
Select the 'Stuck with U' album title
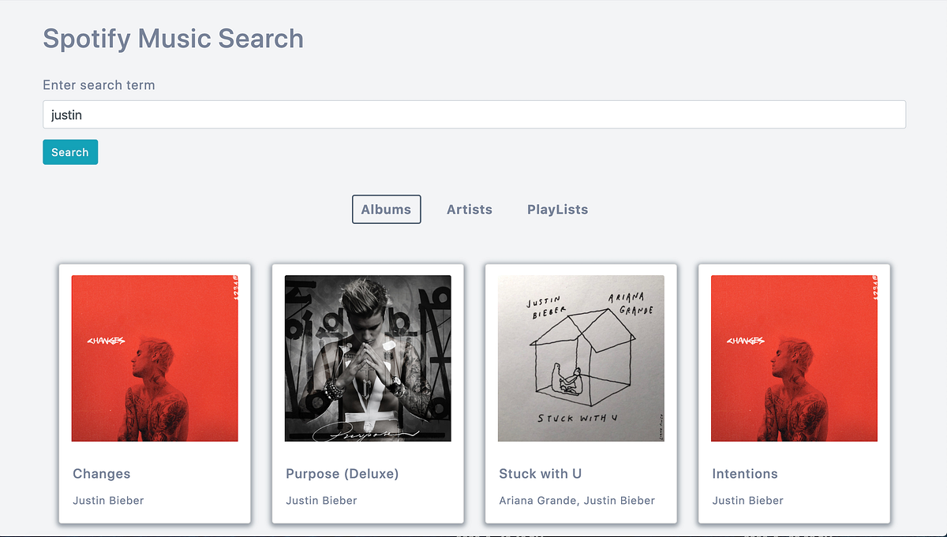540,473
